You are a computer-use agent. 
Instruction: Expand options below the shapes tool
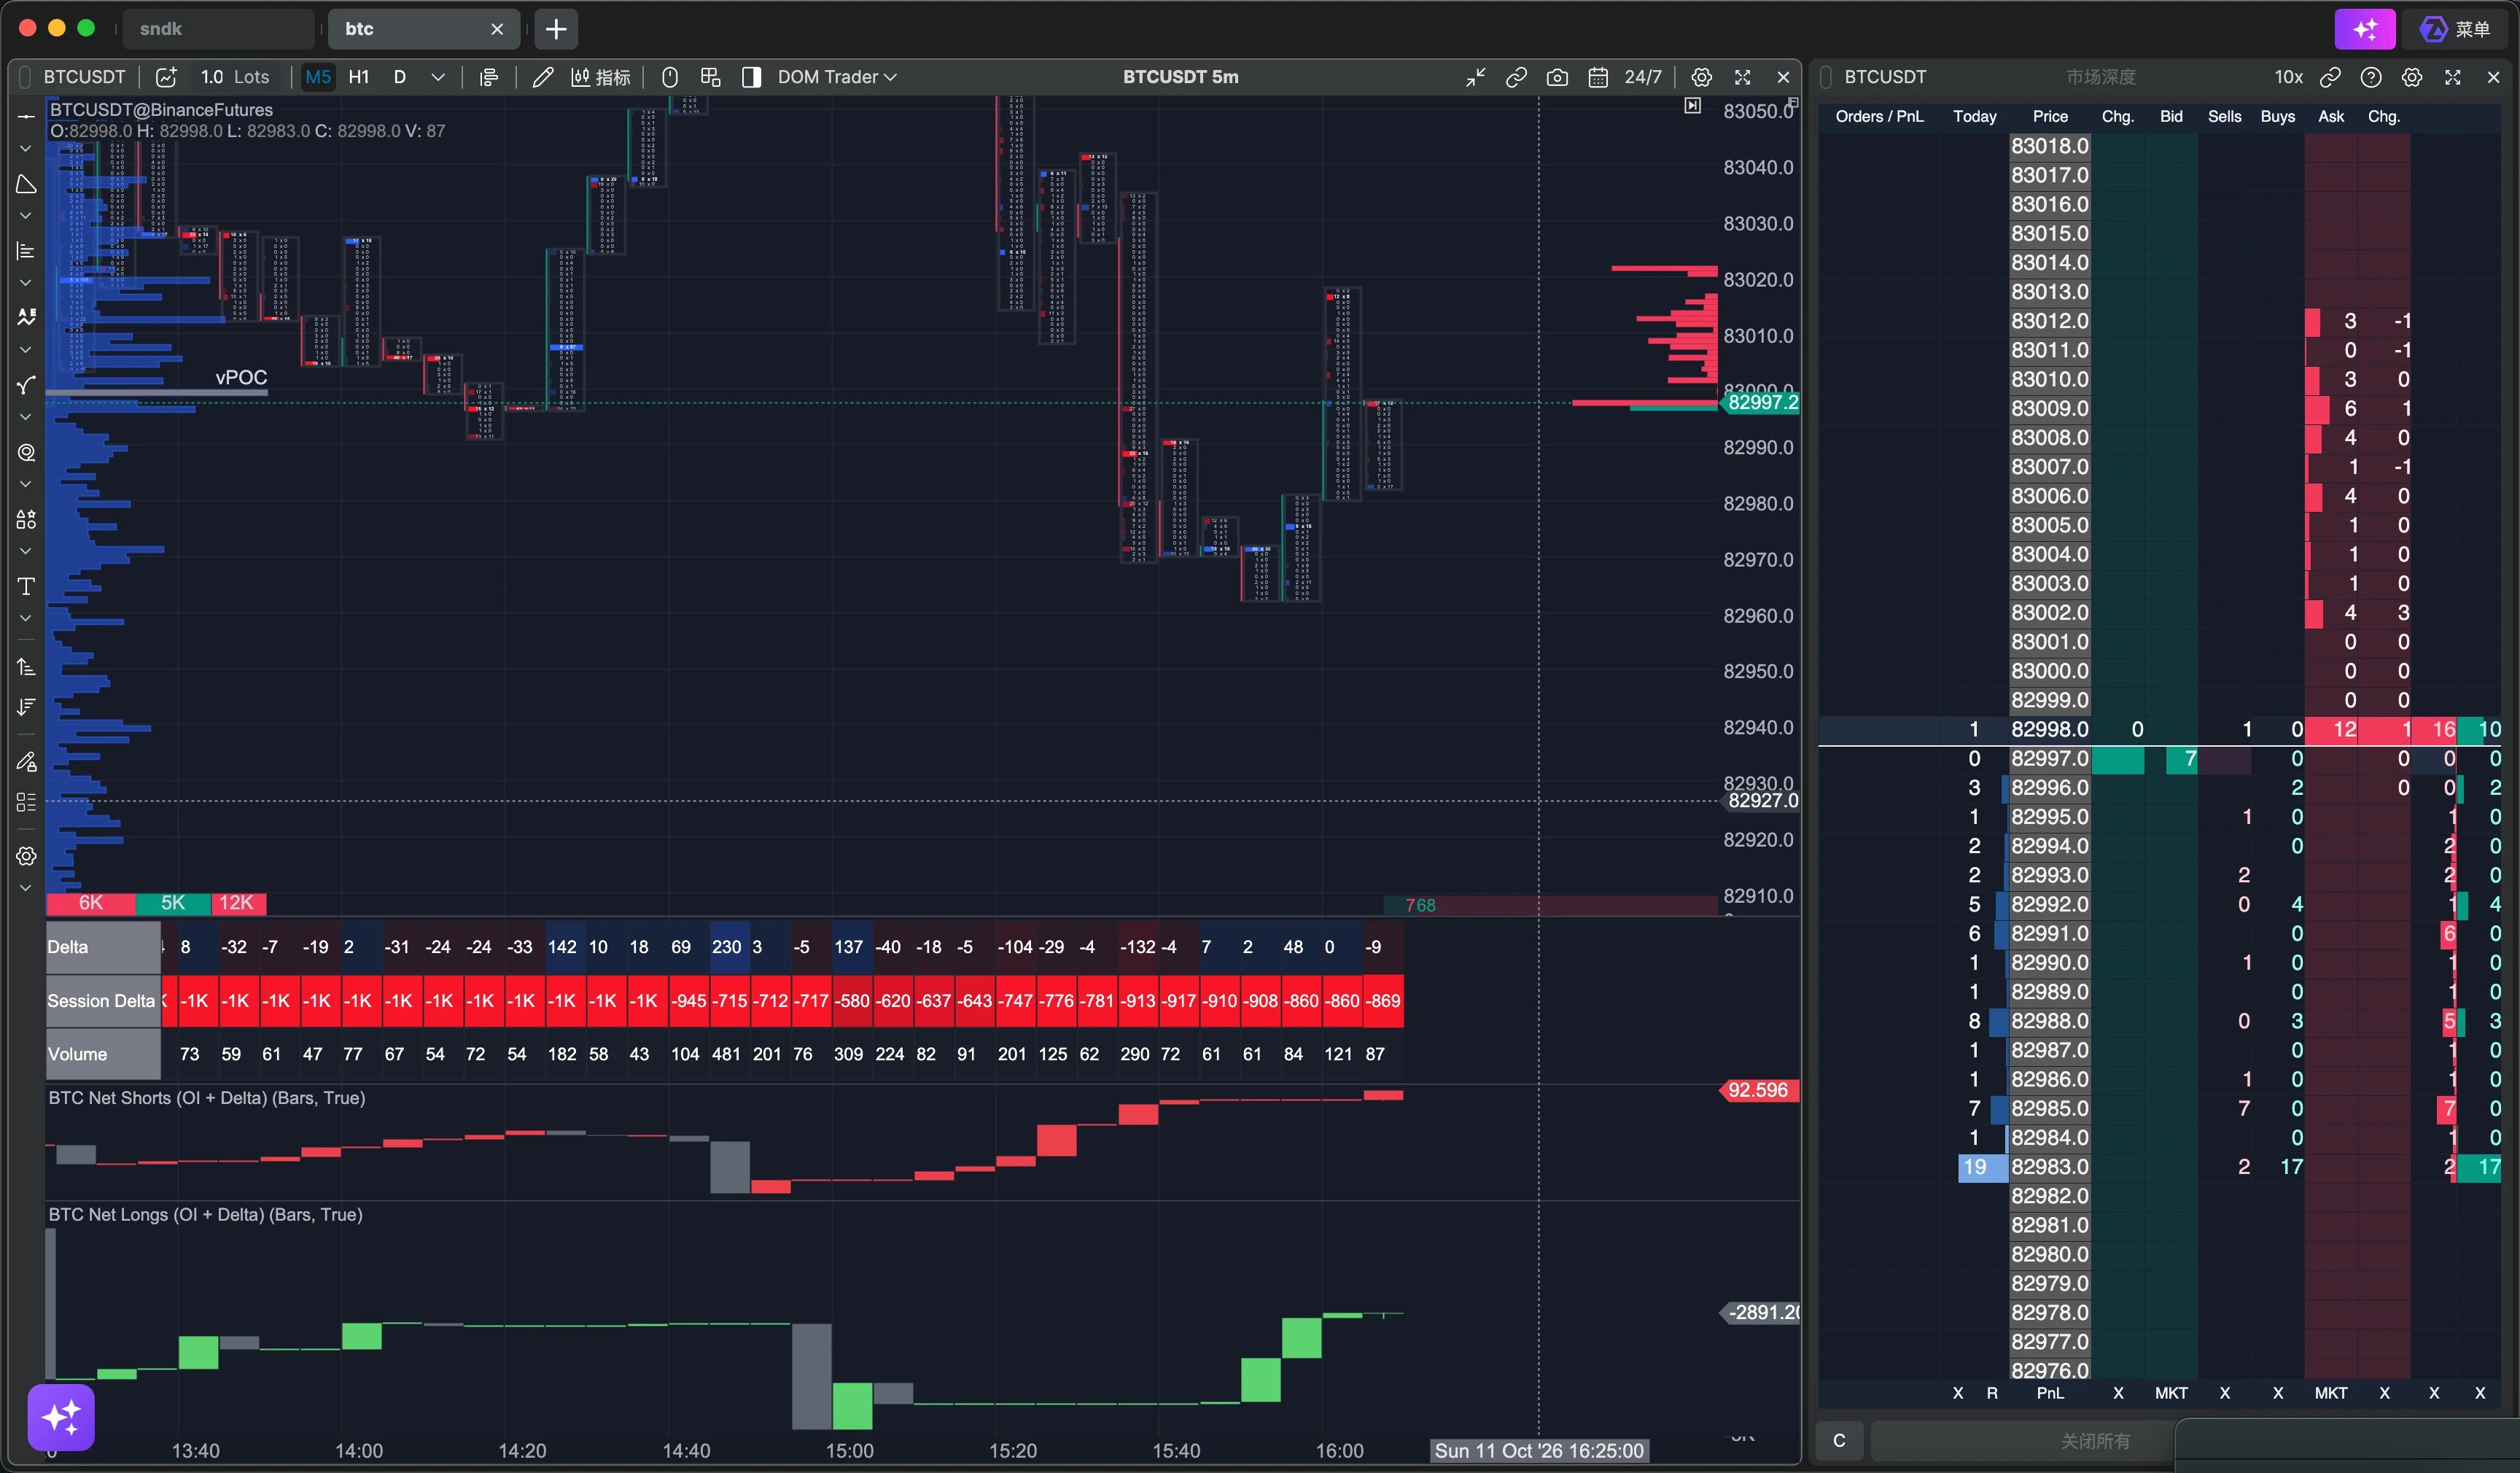26,216
